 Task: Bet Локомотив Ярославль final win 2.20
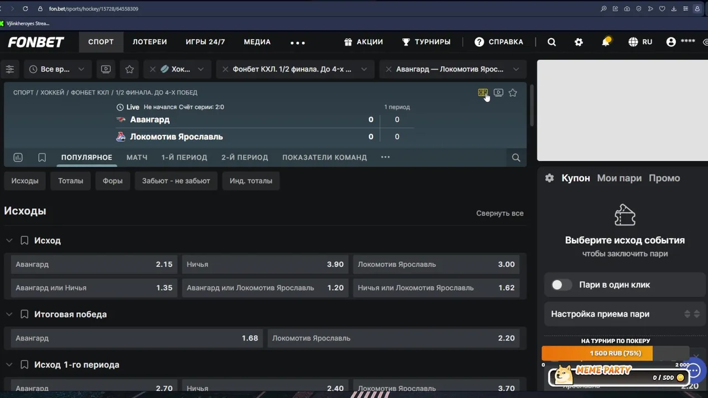(393, 338)
